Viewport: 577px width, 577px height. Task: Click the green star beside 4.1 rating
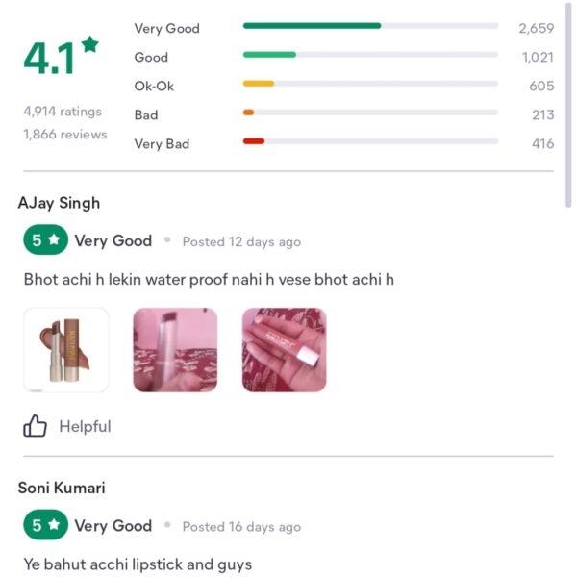pos(90,44)
